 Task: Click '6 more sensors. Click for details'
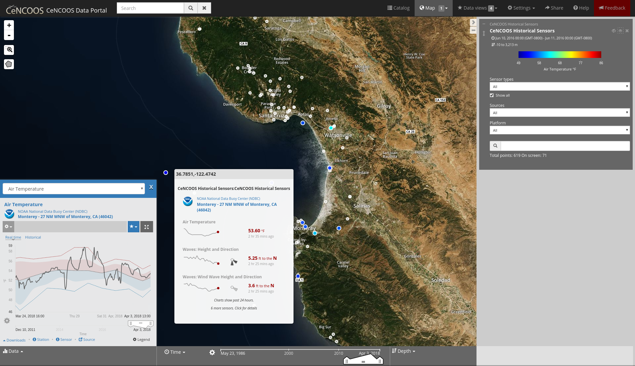pyautogui.click(x=234, y=308)
